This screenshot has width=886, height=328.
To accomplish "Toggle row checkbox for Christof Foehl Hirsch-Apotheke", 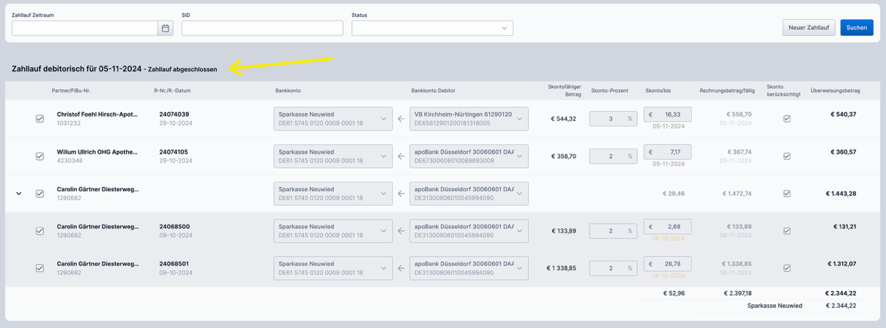I will coord(40,119).
